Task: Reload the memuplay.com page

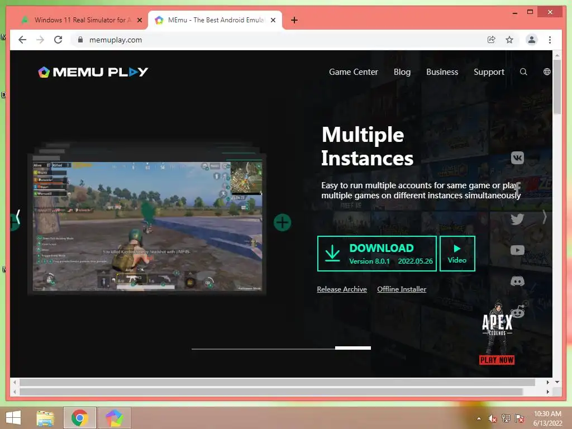Action: tap(58, 40)
